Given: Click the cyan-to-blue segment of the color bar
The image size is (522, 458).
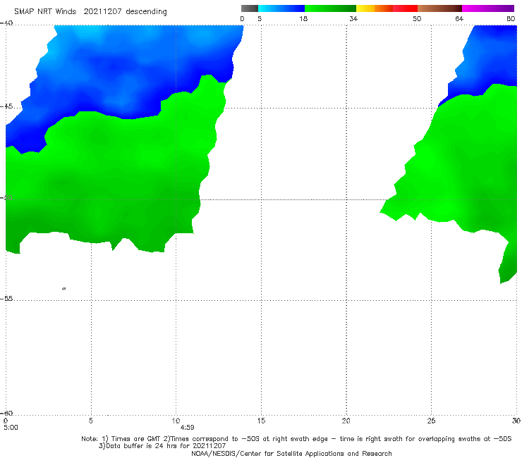Looking at the screenshot, I should pos(281,8).
